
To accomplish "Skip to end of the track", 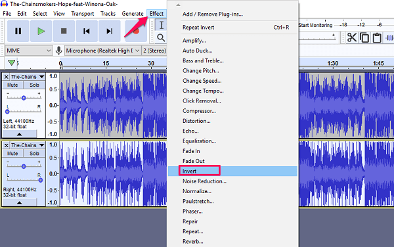I will click(x=110, y=31).
